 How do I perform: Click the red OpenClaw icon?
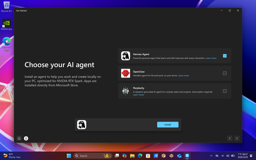click(126, 73)
